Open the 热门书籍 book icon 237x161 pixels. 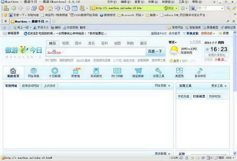(x=117, y=71)
